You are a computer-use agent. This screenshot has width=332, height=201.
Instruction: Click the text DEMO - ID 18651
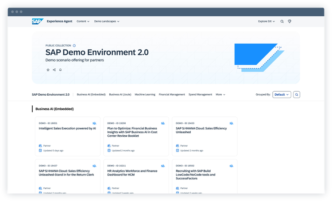tap(48, 123)
